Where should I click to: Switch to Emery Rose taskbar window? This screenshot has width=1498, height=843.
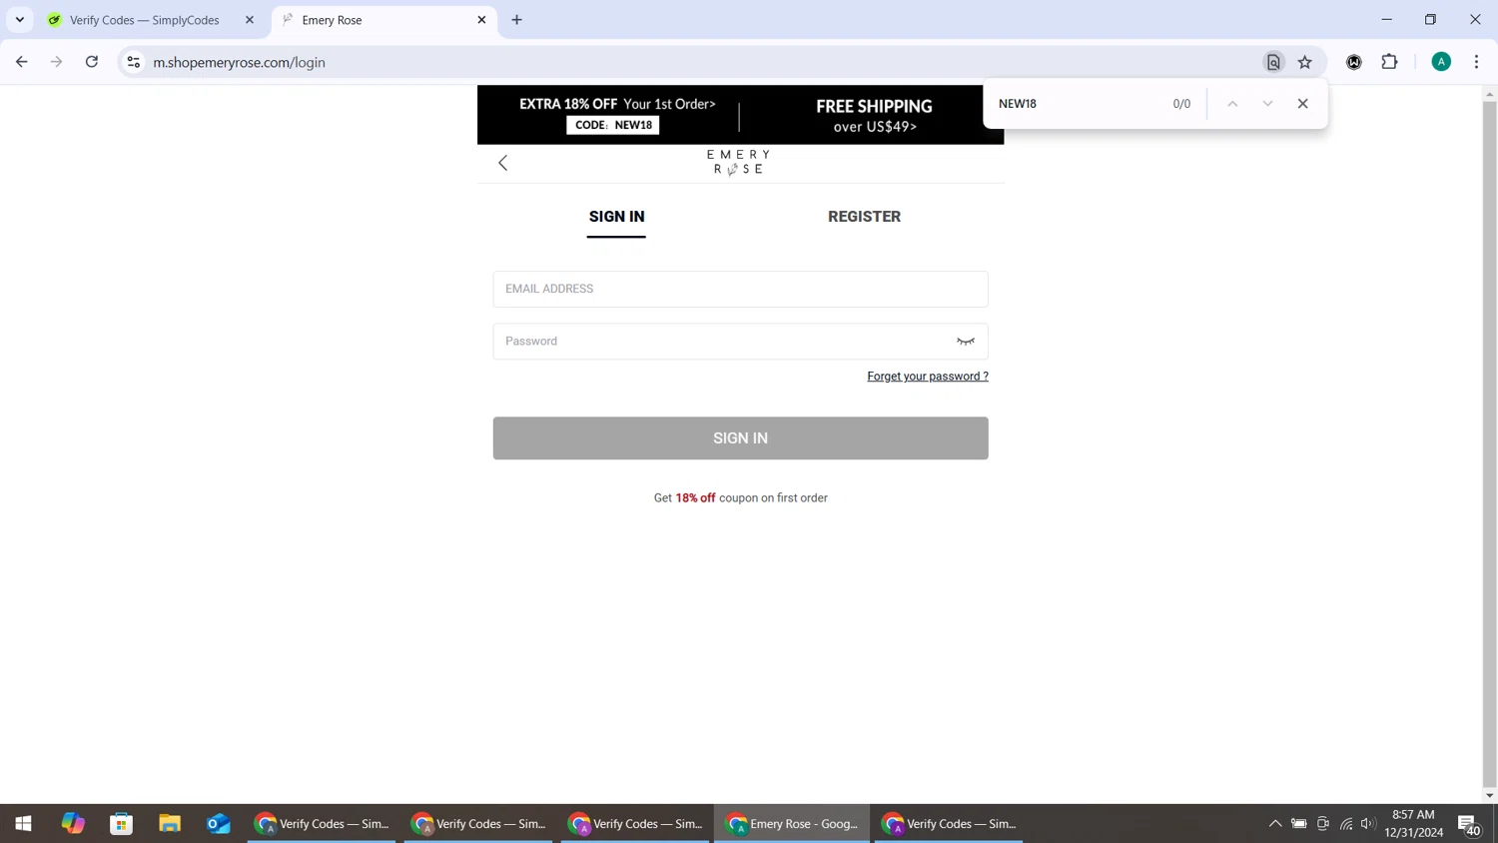(x=792, y=824)
